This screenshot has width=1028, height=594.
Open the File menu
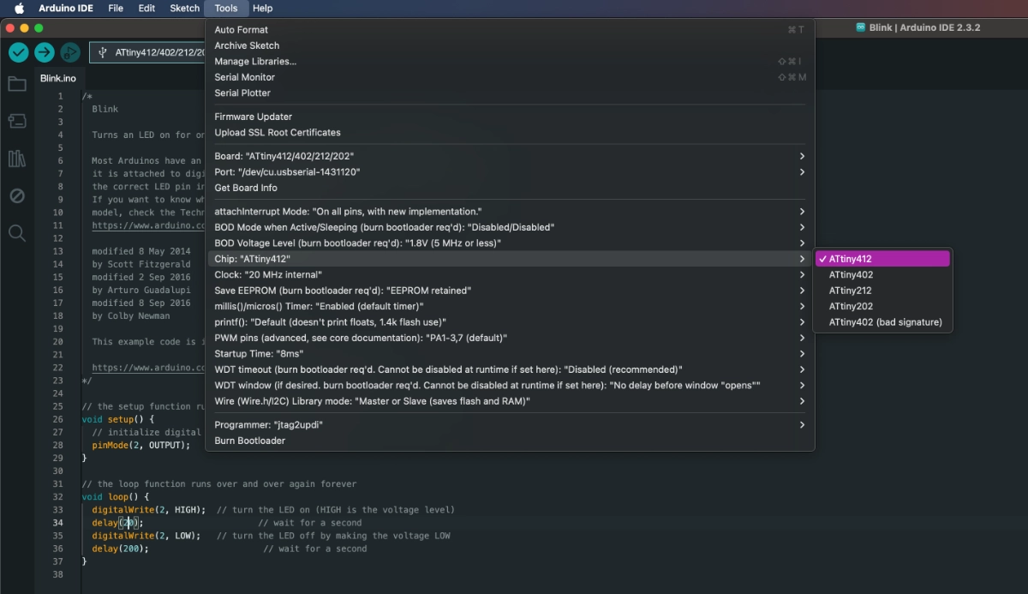click(x=116, y=8)
